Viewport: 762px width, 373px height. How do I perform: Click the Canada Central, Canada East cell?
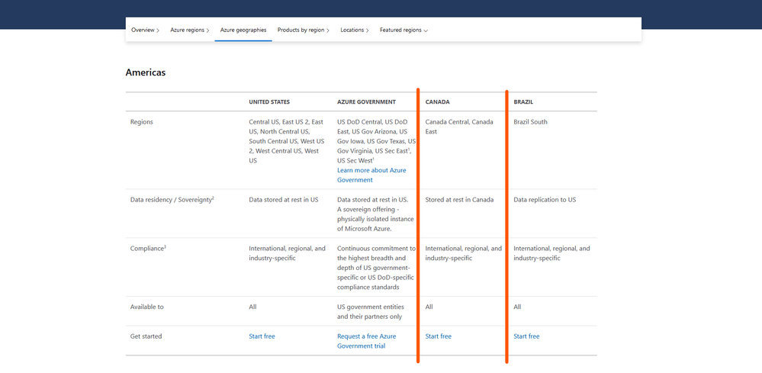coord(459,127)
